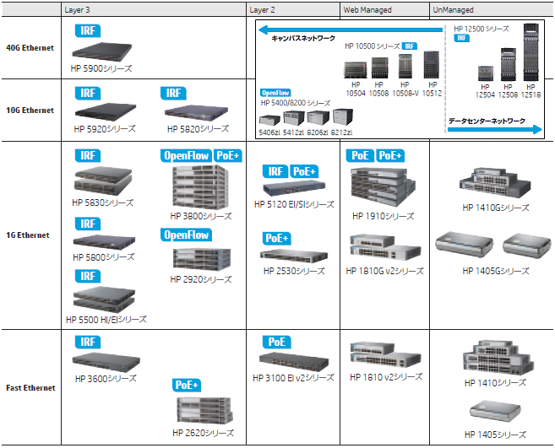Image resolution: width=555 pixels, height=448 pixels.
Task: Click the PoE badge above HP 1910
Action: pyautogui.click(x=360, y=155)
